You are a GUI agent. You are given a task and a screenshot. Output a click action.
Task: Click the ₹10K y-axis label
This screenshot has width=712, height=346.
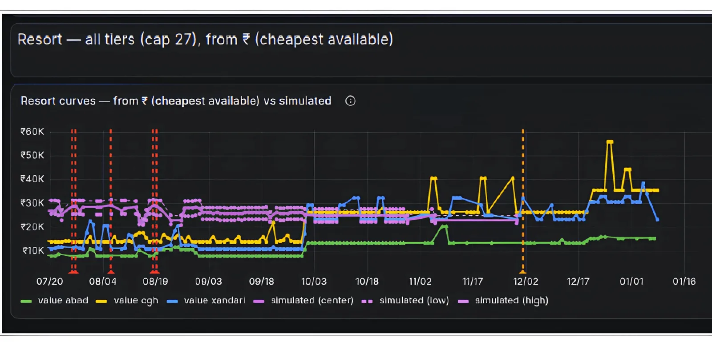click(x=33, y=251)
